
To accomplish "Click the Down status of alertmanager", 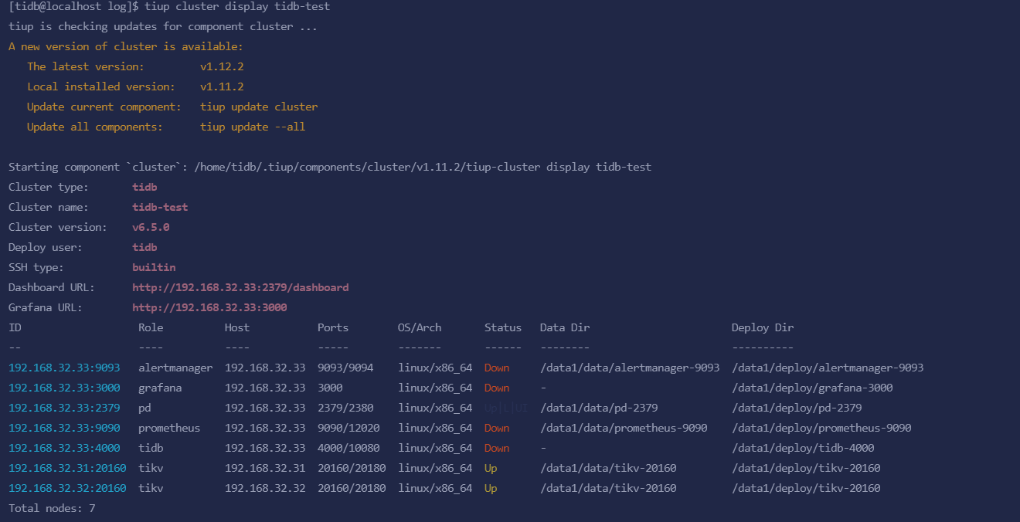I will pyautogui.click(x=497, y=368).
